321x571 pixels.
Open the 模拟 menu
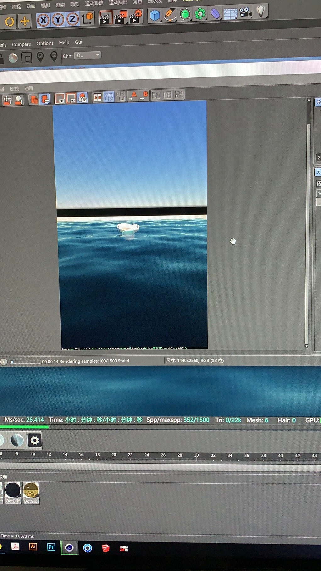coord(46,5)
